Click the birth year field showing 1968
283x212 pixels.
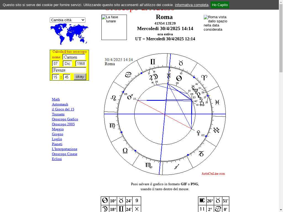tap(81, 63)
